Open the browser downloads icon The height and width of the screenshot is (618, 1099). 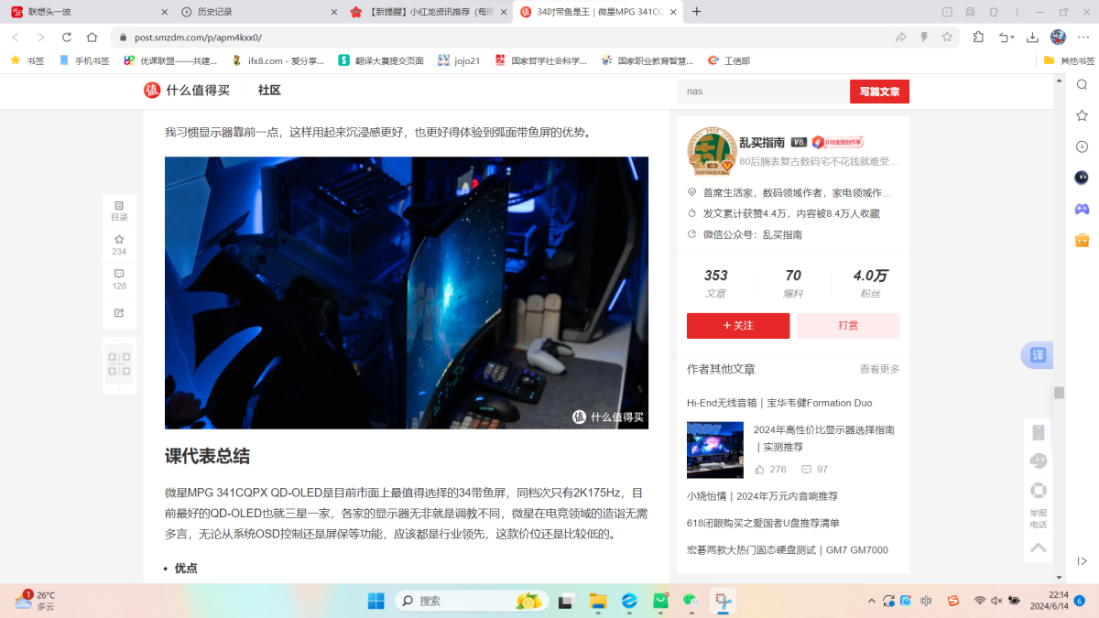coord(1032,38)
